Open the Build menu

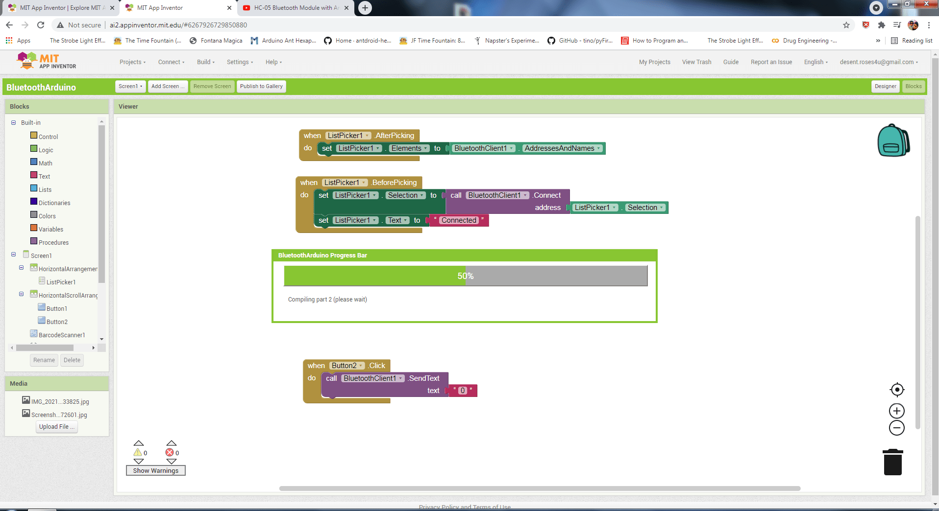click(x=206, y=62)
